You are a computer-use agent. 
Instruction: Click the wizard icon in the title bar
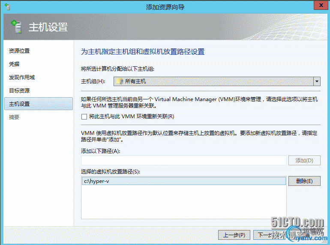8,7
